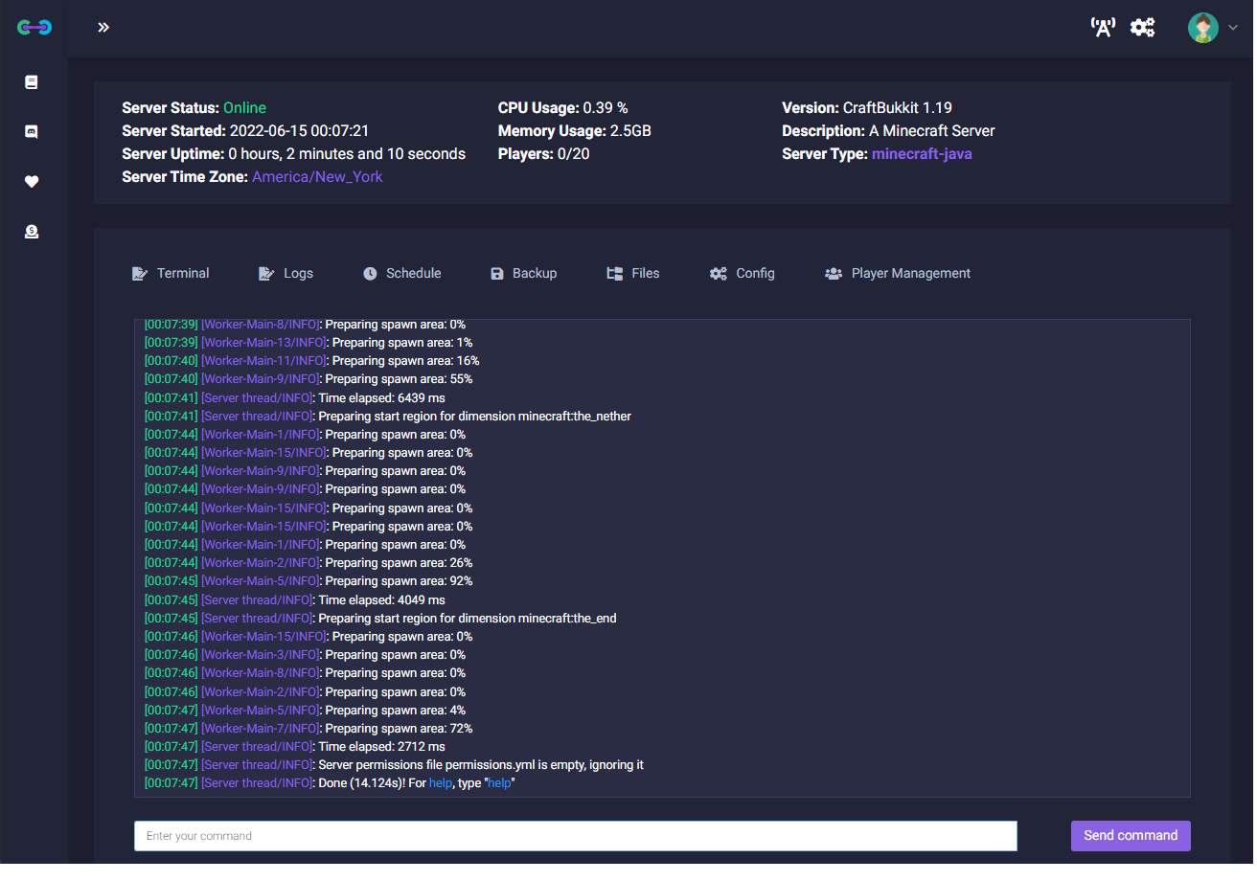1257x881 pixels.
Task: Open the Files tab
Action: pos(633,274)
